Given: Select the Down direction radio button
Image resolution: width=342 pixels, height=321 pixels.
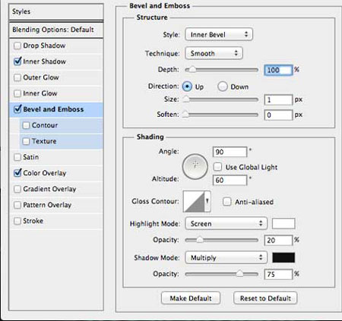Looking at the screenshot, I should (223, 87).
